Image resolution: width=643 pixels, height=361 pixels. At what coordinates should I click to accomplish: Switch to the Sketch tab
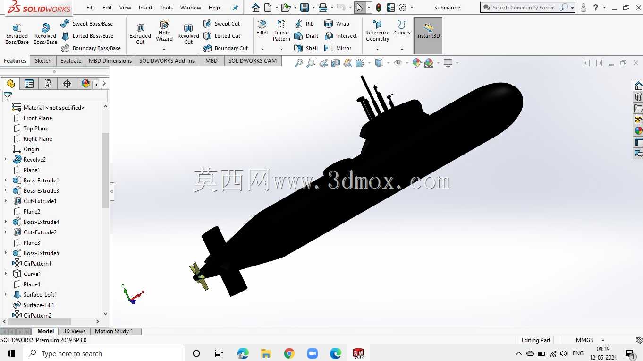coord(43,61)
